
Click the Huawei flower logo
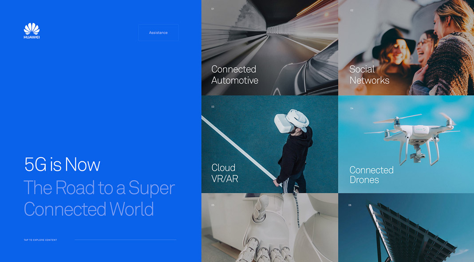click(32, 29)
